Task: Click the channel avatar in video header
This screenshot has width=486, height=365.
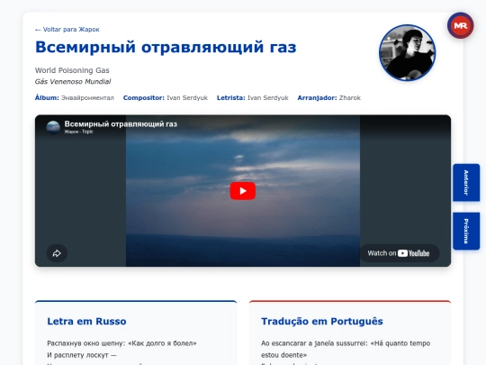Action: coord(53,127)
